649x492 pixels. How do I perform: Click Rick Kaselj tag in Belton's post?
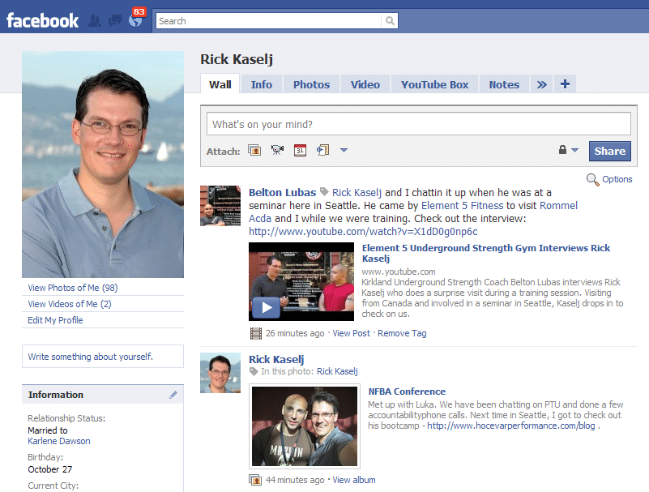357,193
